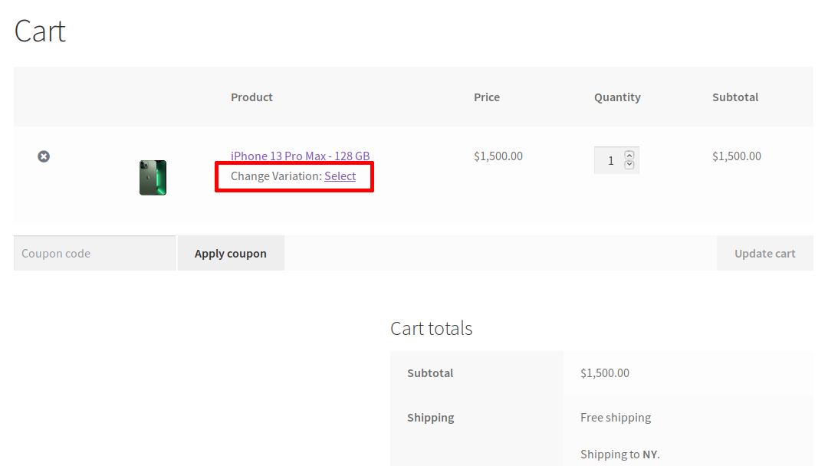Click the iPhone product thumbnail image
Image resolution: width=828 pixels, height=466 pixels.
(153, 178)
